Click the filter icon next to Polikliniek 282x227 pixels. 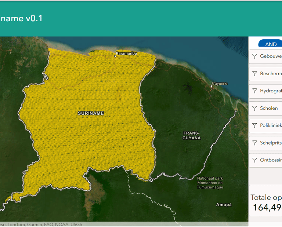254,125
